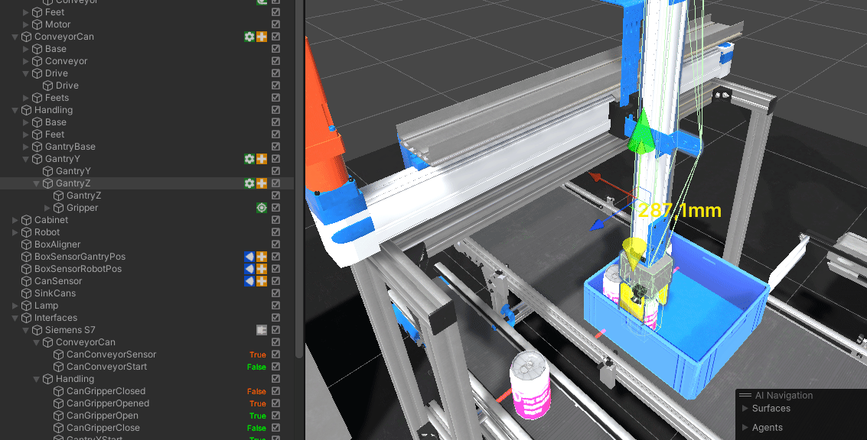Select the SinkCans object in hierarchy
Screen dimensions: 867x440
[54, 293]
